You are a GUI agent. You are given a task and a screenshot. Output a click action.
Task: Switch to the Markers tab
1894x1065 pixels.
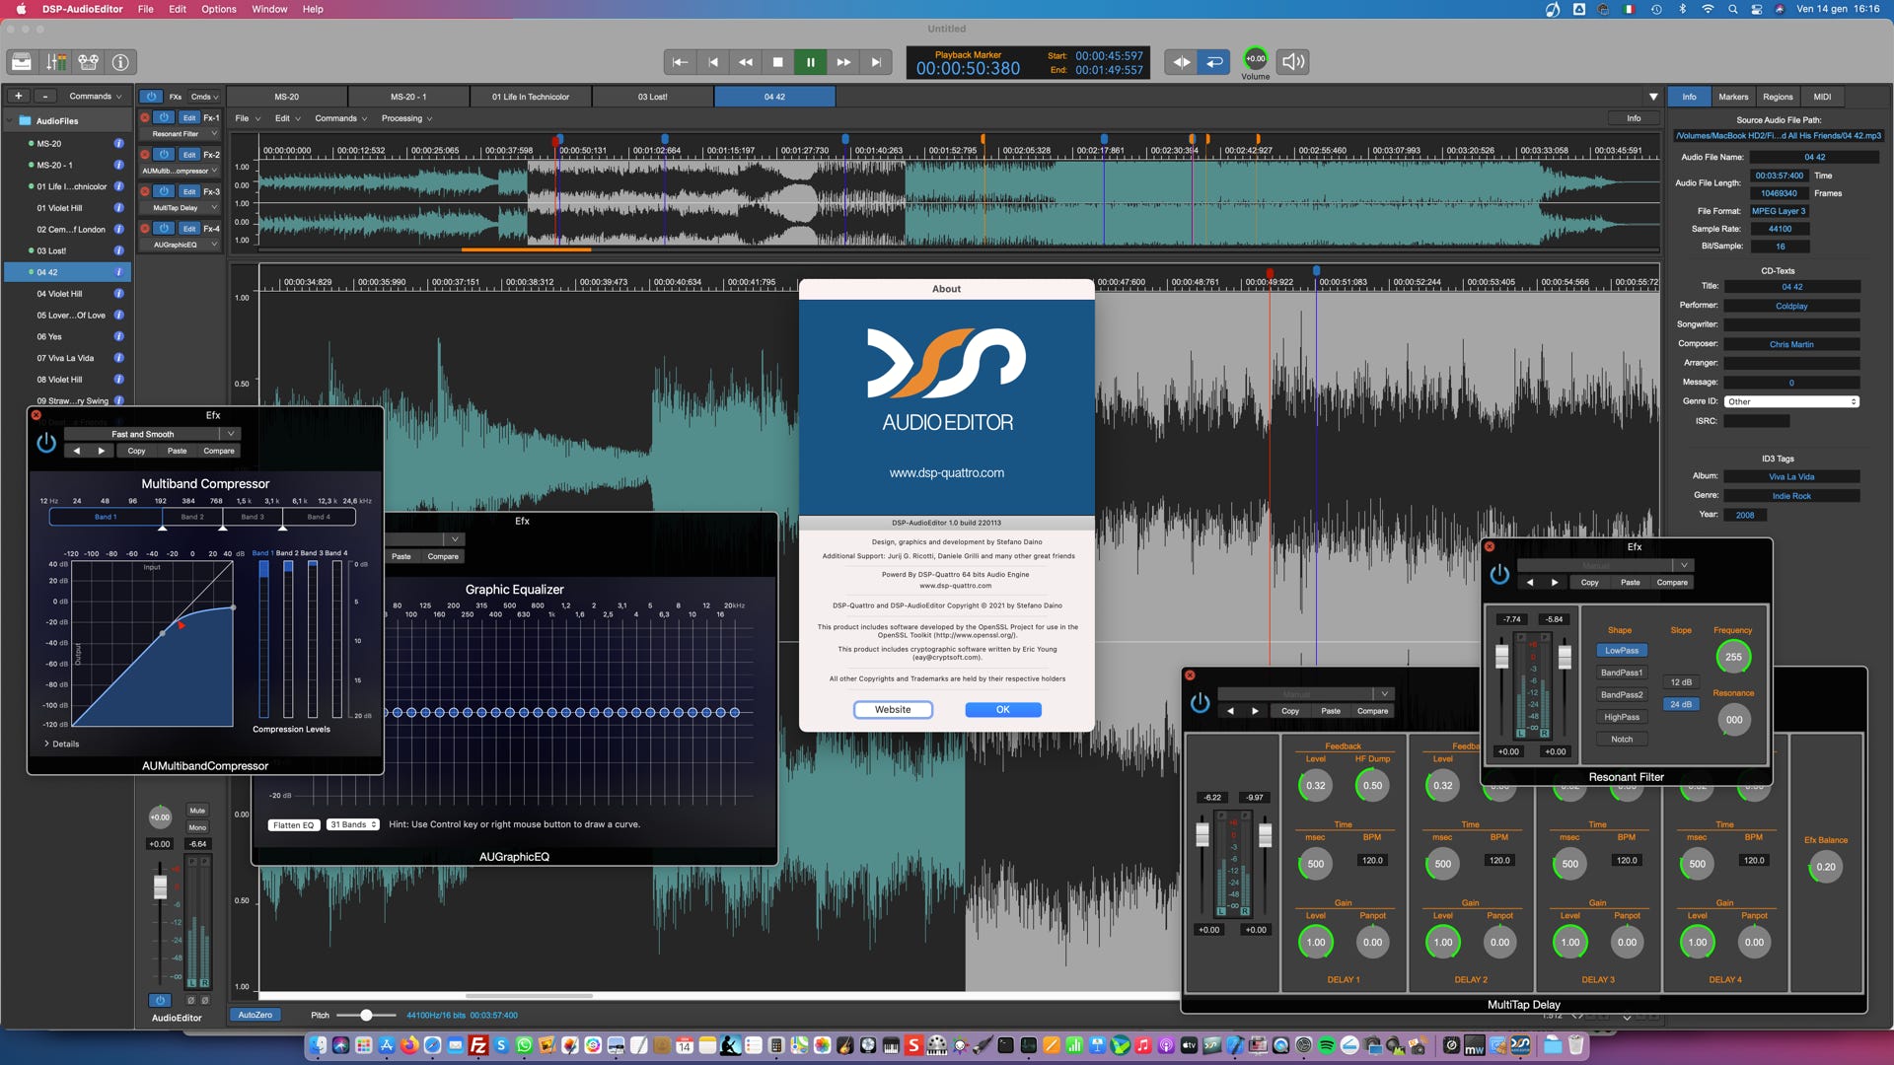click(1732, 97)
